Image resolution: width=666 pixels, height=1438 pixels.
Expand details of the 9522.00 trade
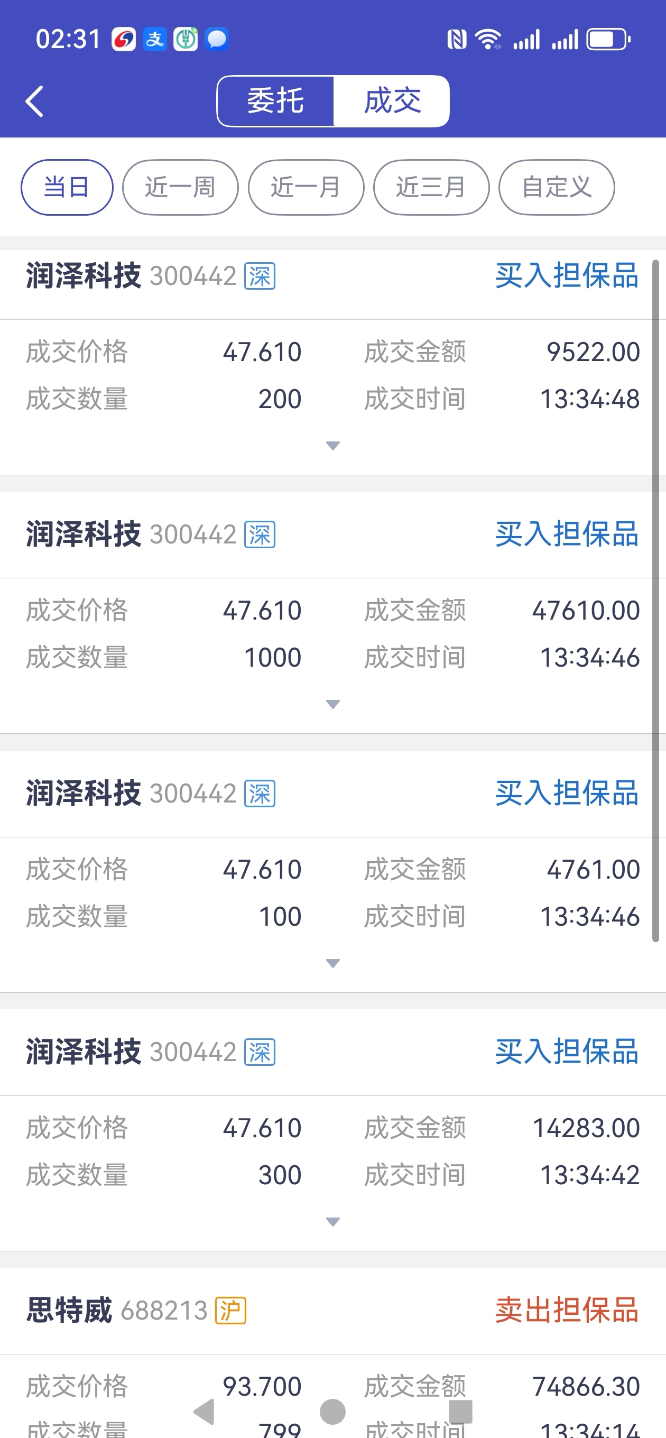point(332,446)
